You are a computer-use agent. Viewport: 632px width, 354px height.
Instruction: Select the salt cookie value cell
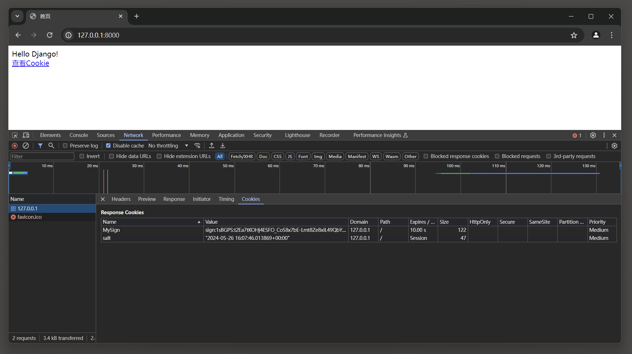(276, 238)
